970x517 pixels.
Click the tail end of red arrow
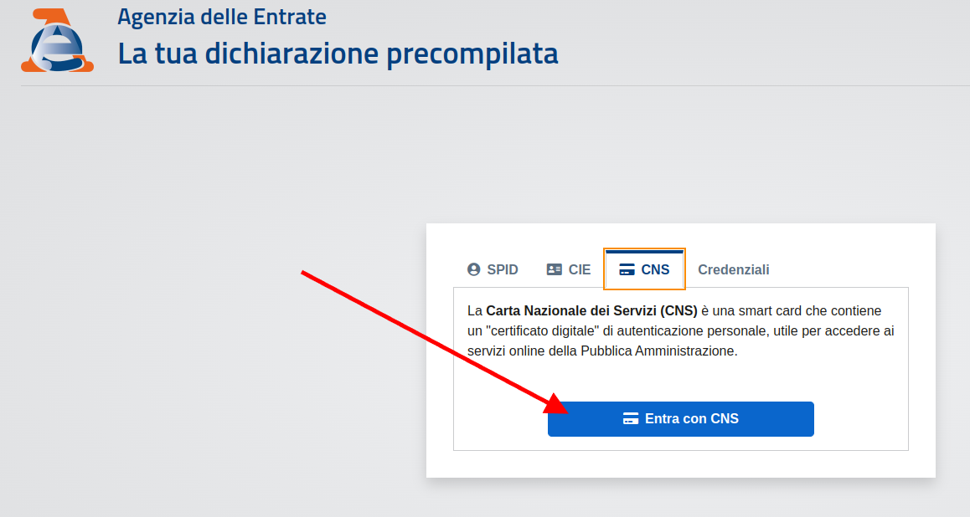(303, 273)
